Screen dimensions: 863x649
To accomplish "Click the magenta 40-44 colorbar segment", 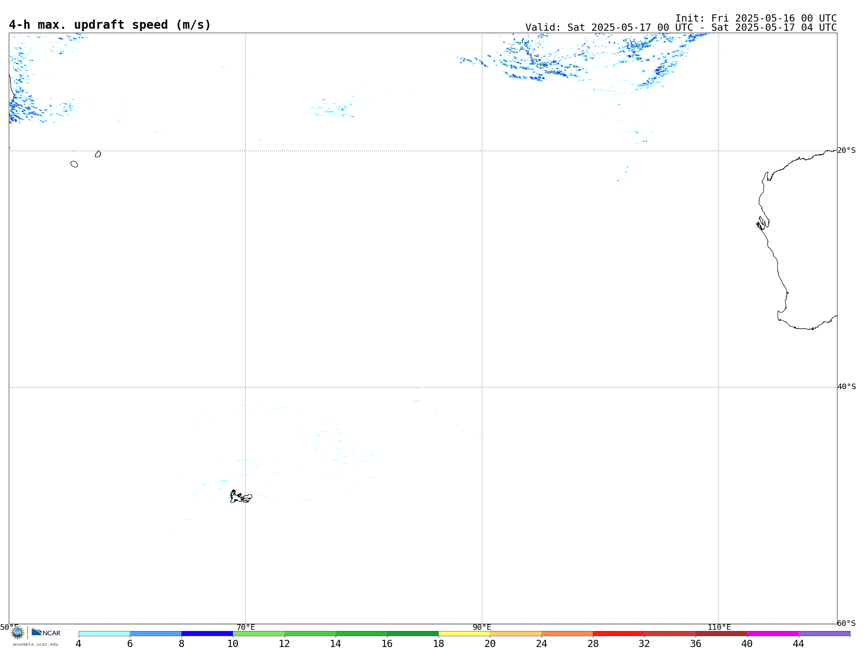I will [x=773, y=634].
